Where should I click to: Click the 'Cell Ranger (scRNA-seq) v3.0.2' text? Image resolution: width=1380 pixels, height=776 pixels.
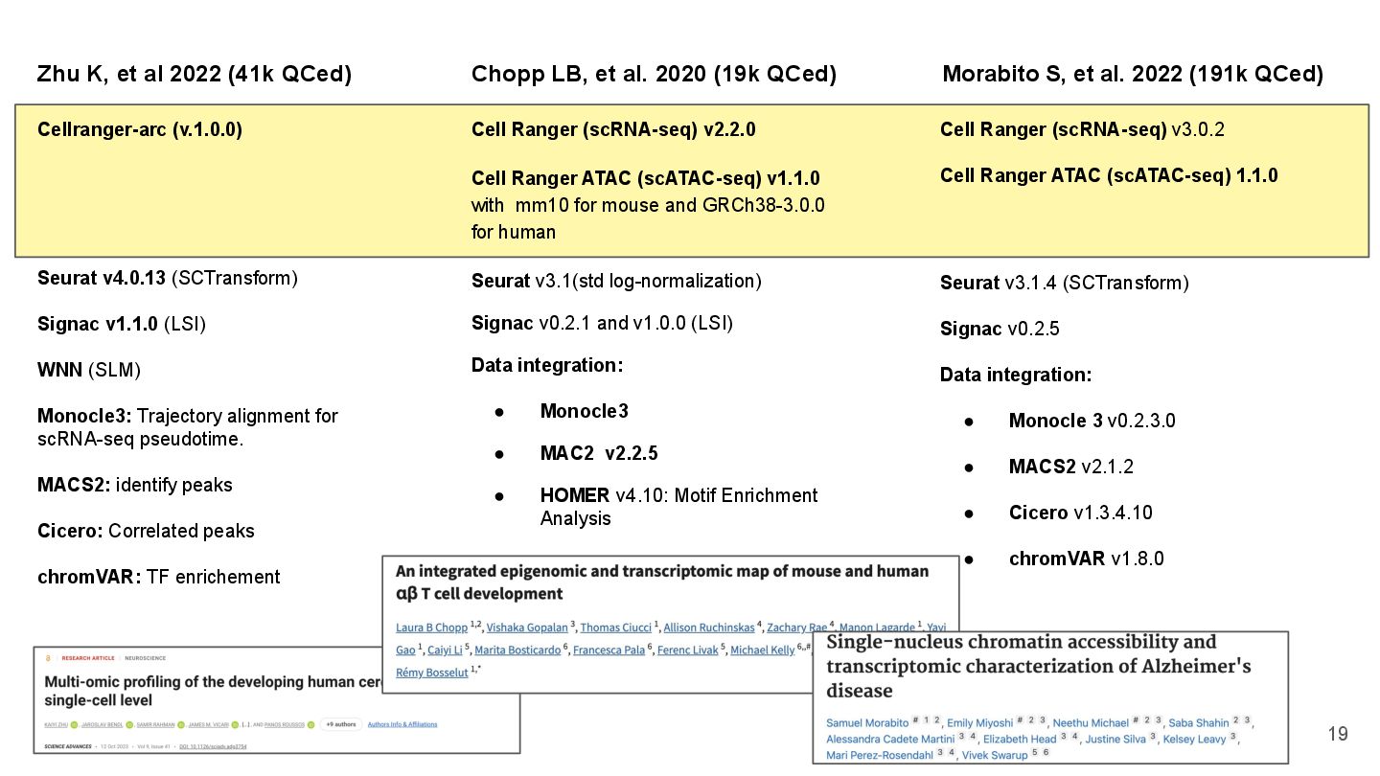tap(1082, 129)
